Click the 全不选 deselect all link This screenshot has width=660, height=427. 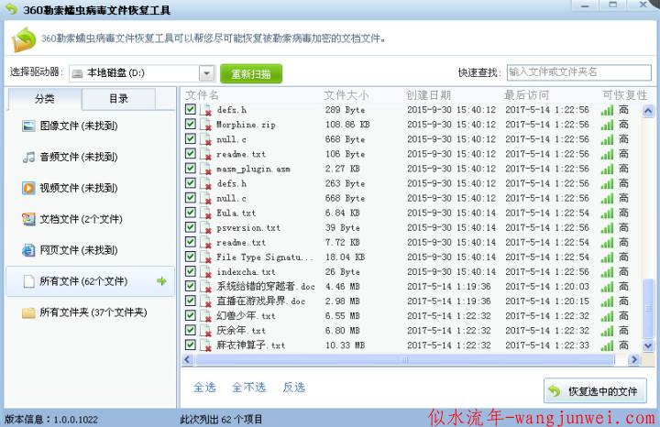248,387
